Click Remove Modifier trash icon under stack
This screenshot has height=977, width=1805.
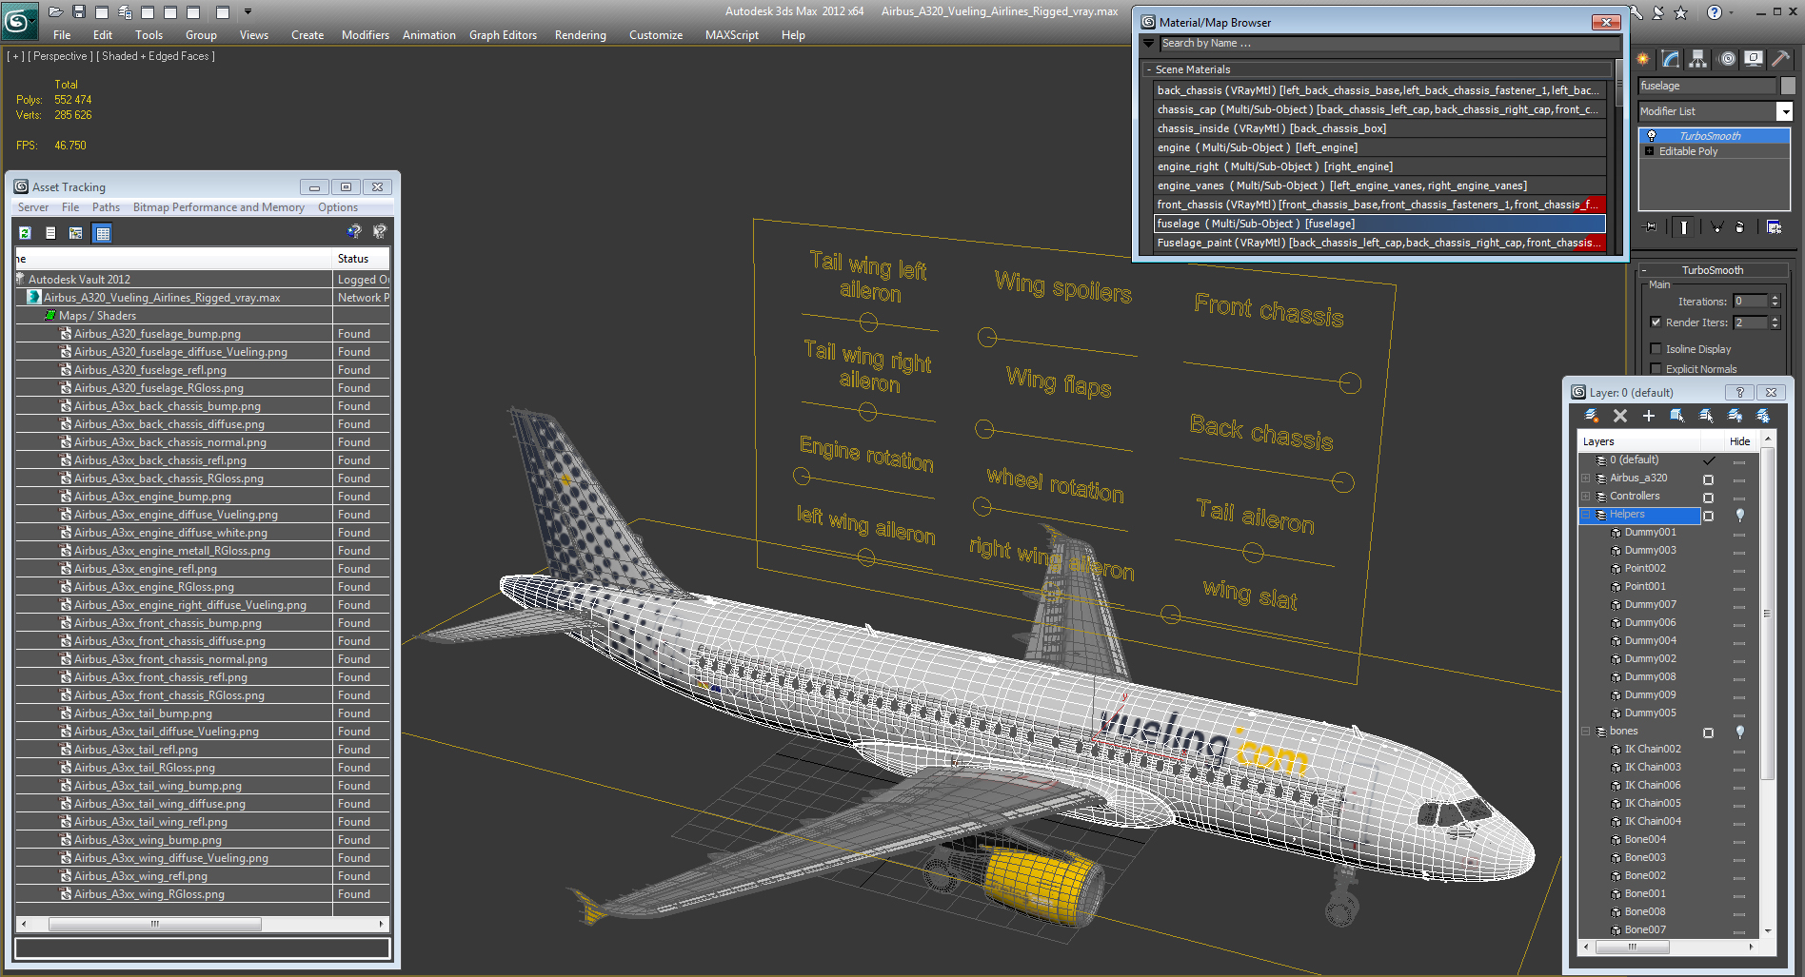(1740, 227)
